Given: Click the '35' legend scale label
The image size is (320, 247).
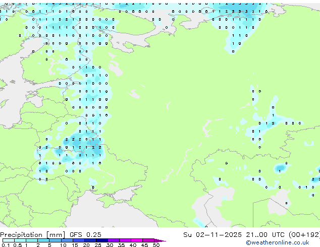Looking at the screenshot, I should click(x=122, y=245).
